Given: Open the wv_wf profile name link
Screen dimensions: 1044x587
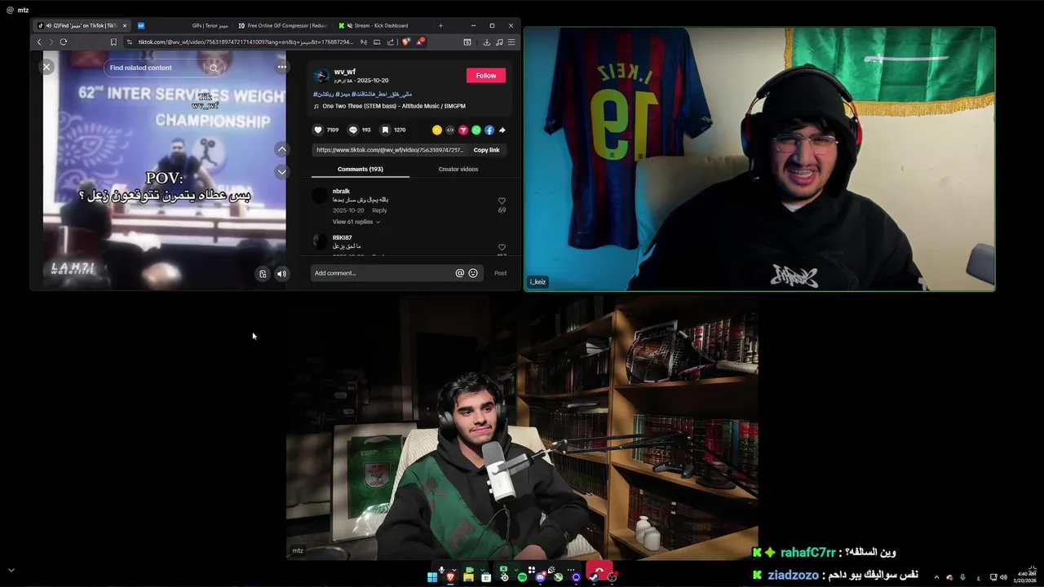Looking at the screenshot, I should point(344,72).
